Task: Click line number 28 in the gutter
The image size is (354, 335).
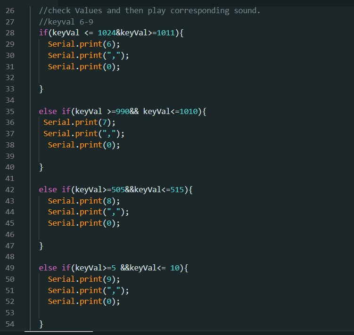Action: (10, 33)
